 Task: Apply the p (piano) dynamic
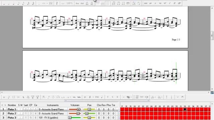155,3
